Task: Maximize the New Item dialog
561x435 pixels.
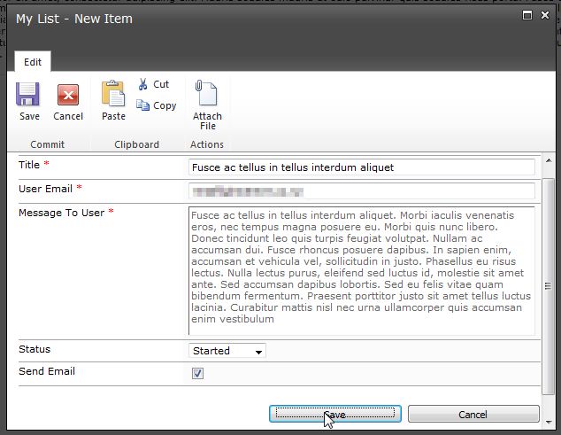Action: pos(527,15)
